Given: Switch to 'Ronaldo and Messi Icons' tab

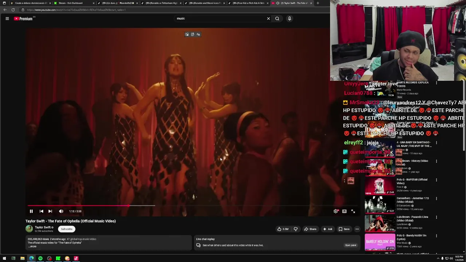Looking at the screenshot, I should [x=204, y=3].
